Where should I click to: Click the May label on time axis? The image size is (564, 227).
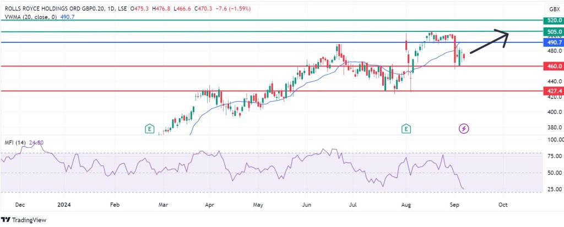pos(258,204)
